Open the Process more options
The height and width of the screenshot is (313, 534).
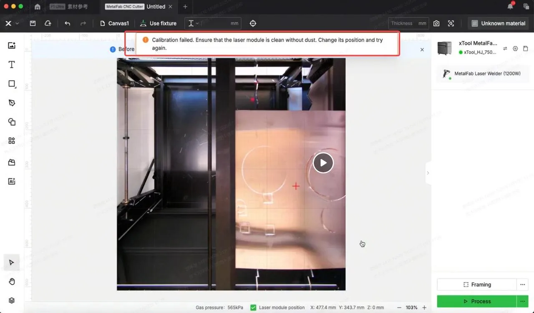(x=523, y=301)
